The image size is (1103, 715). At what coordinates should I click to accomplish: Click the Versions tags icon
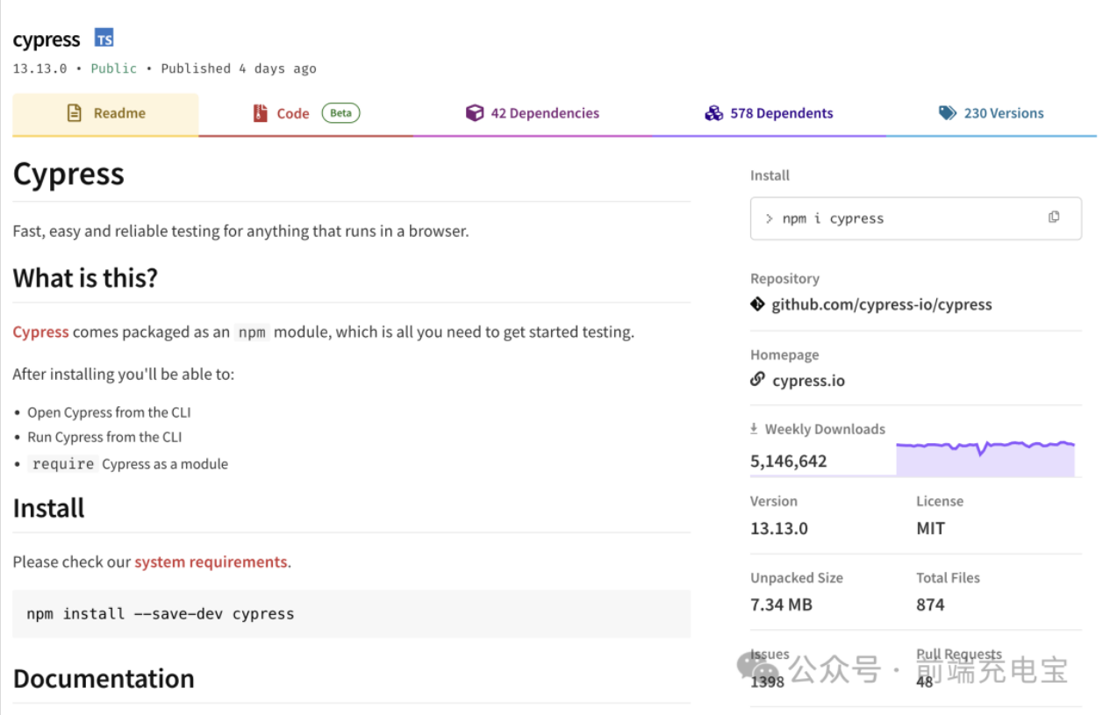948,113
